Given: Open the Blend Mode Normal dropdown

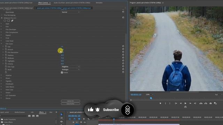Looking at the screenshot, I should click(x=70, y=12).
